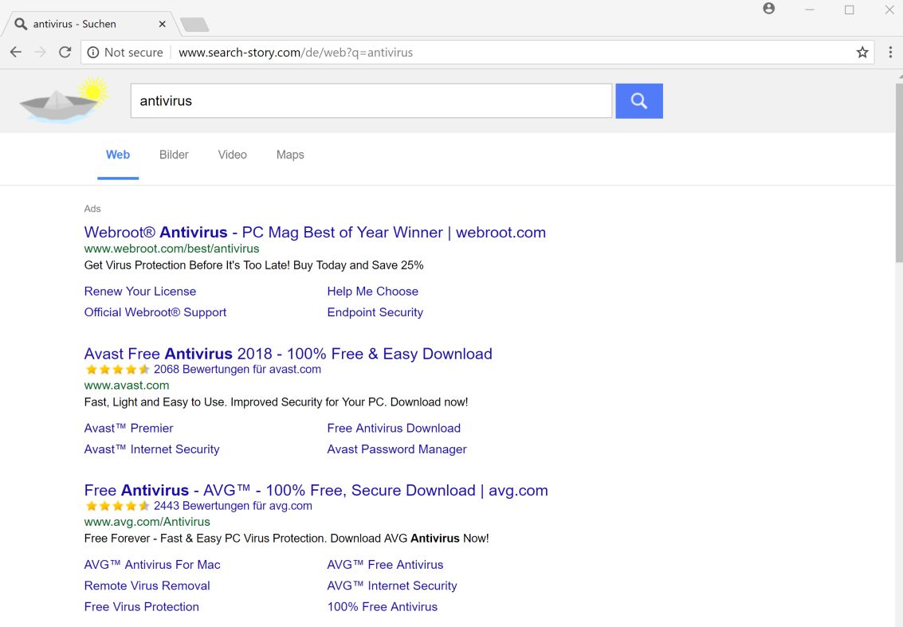Open the AVG Internet Security sitelink
Viewport: 903px width, 627px height.
coord(391,586)
